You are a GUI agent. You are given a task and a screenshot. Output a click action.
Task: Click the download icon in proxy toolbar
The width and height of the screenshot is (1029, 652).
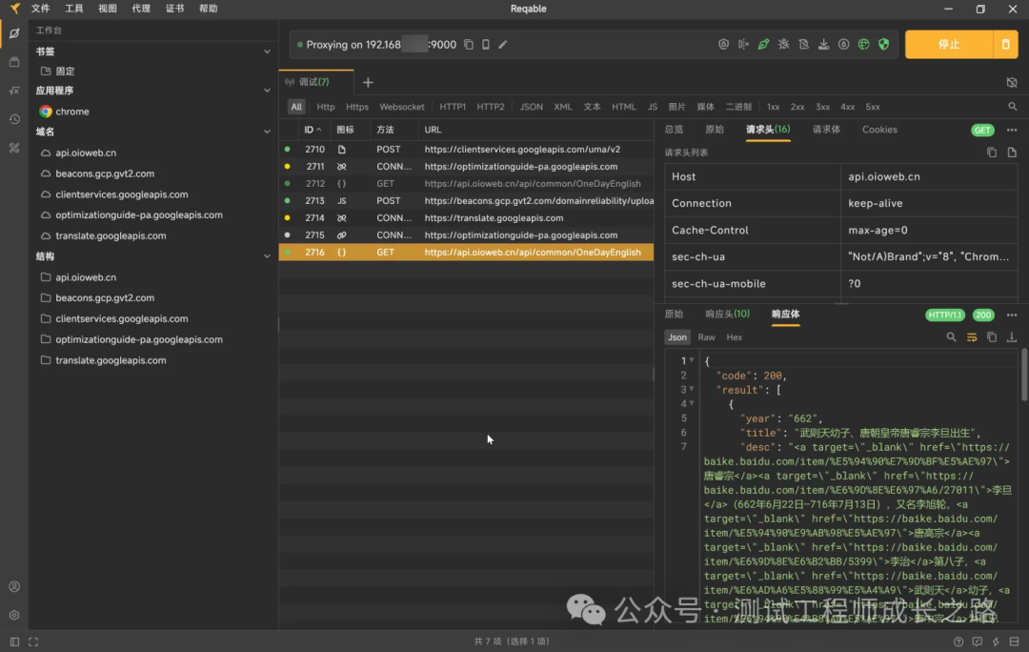[x=823, y=45]
